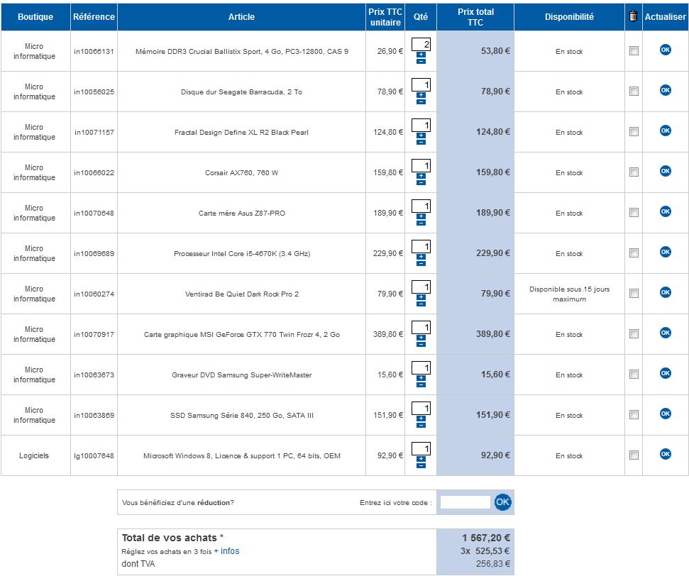Decrease quantity of Disque dur Seagate Barracuda

[421, 101]
